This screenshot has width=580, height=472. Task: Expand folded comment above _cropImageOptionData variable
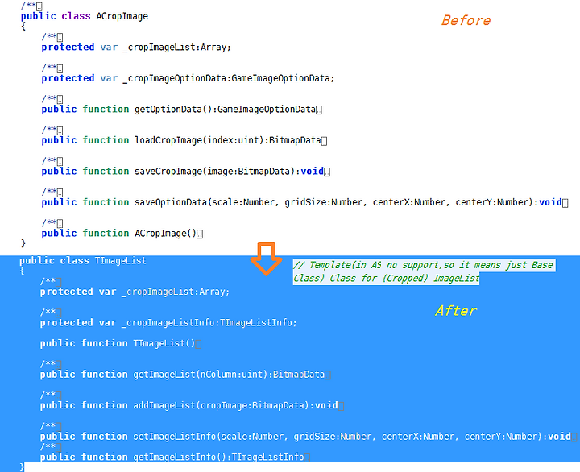click(60, 68)
